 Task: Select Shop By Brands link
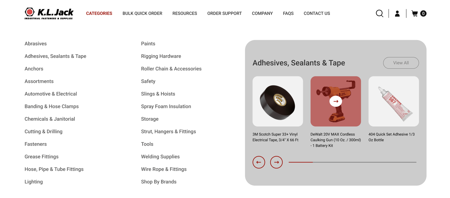(x=159, y=182)
